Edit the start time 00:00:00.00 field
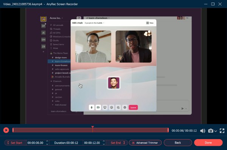The image size is (227, 150). 35,143
